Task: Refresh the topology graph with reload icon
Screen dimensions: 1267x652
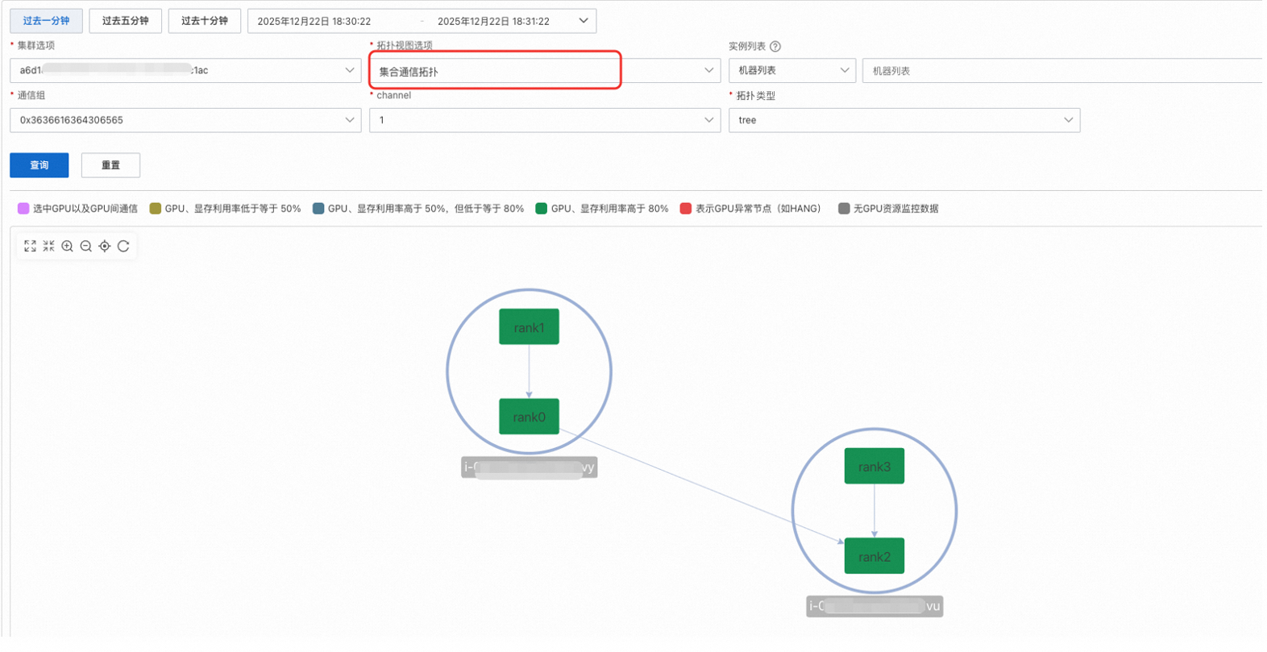Action: pos(123,246)
